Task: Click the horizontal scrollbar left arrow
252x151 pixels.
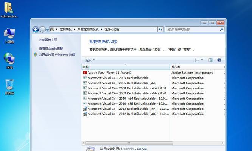Action: (83, 143)
